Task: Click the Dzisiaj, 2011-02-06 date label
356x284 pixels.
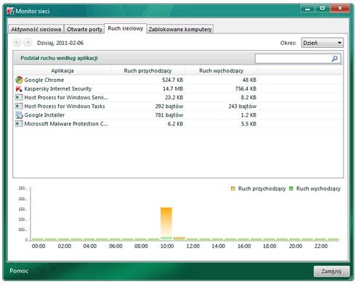Action: click(60, 43)
